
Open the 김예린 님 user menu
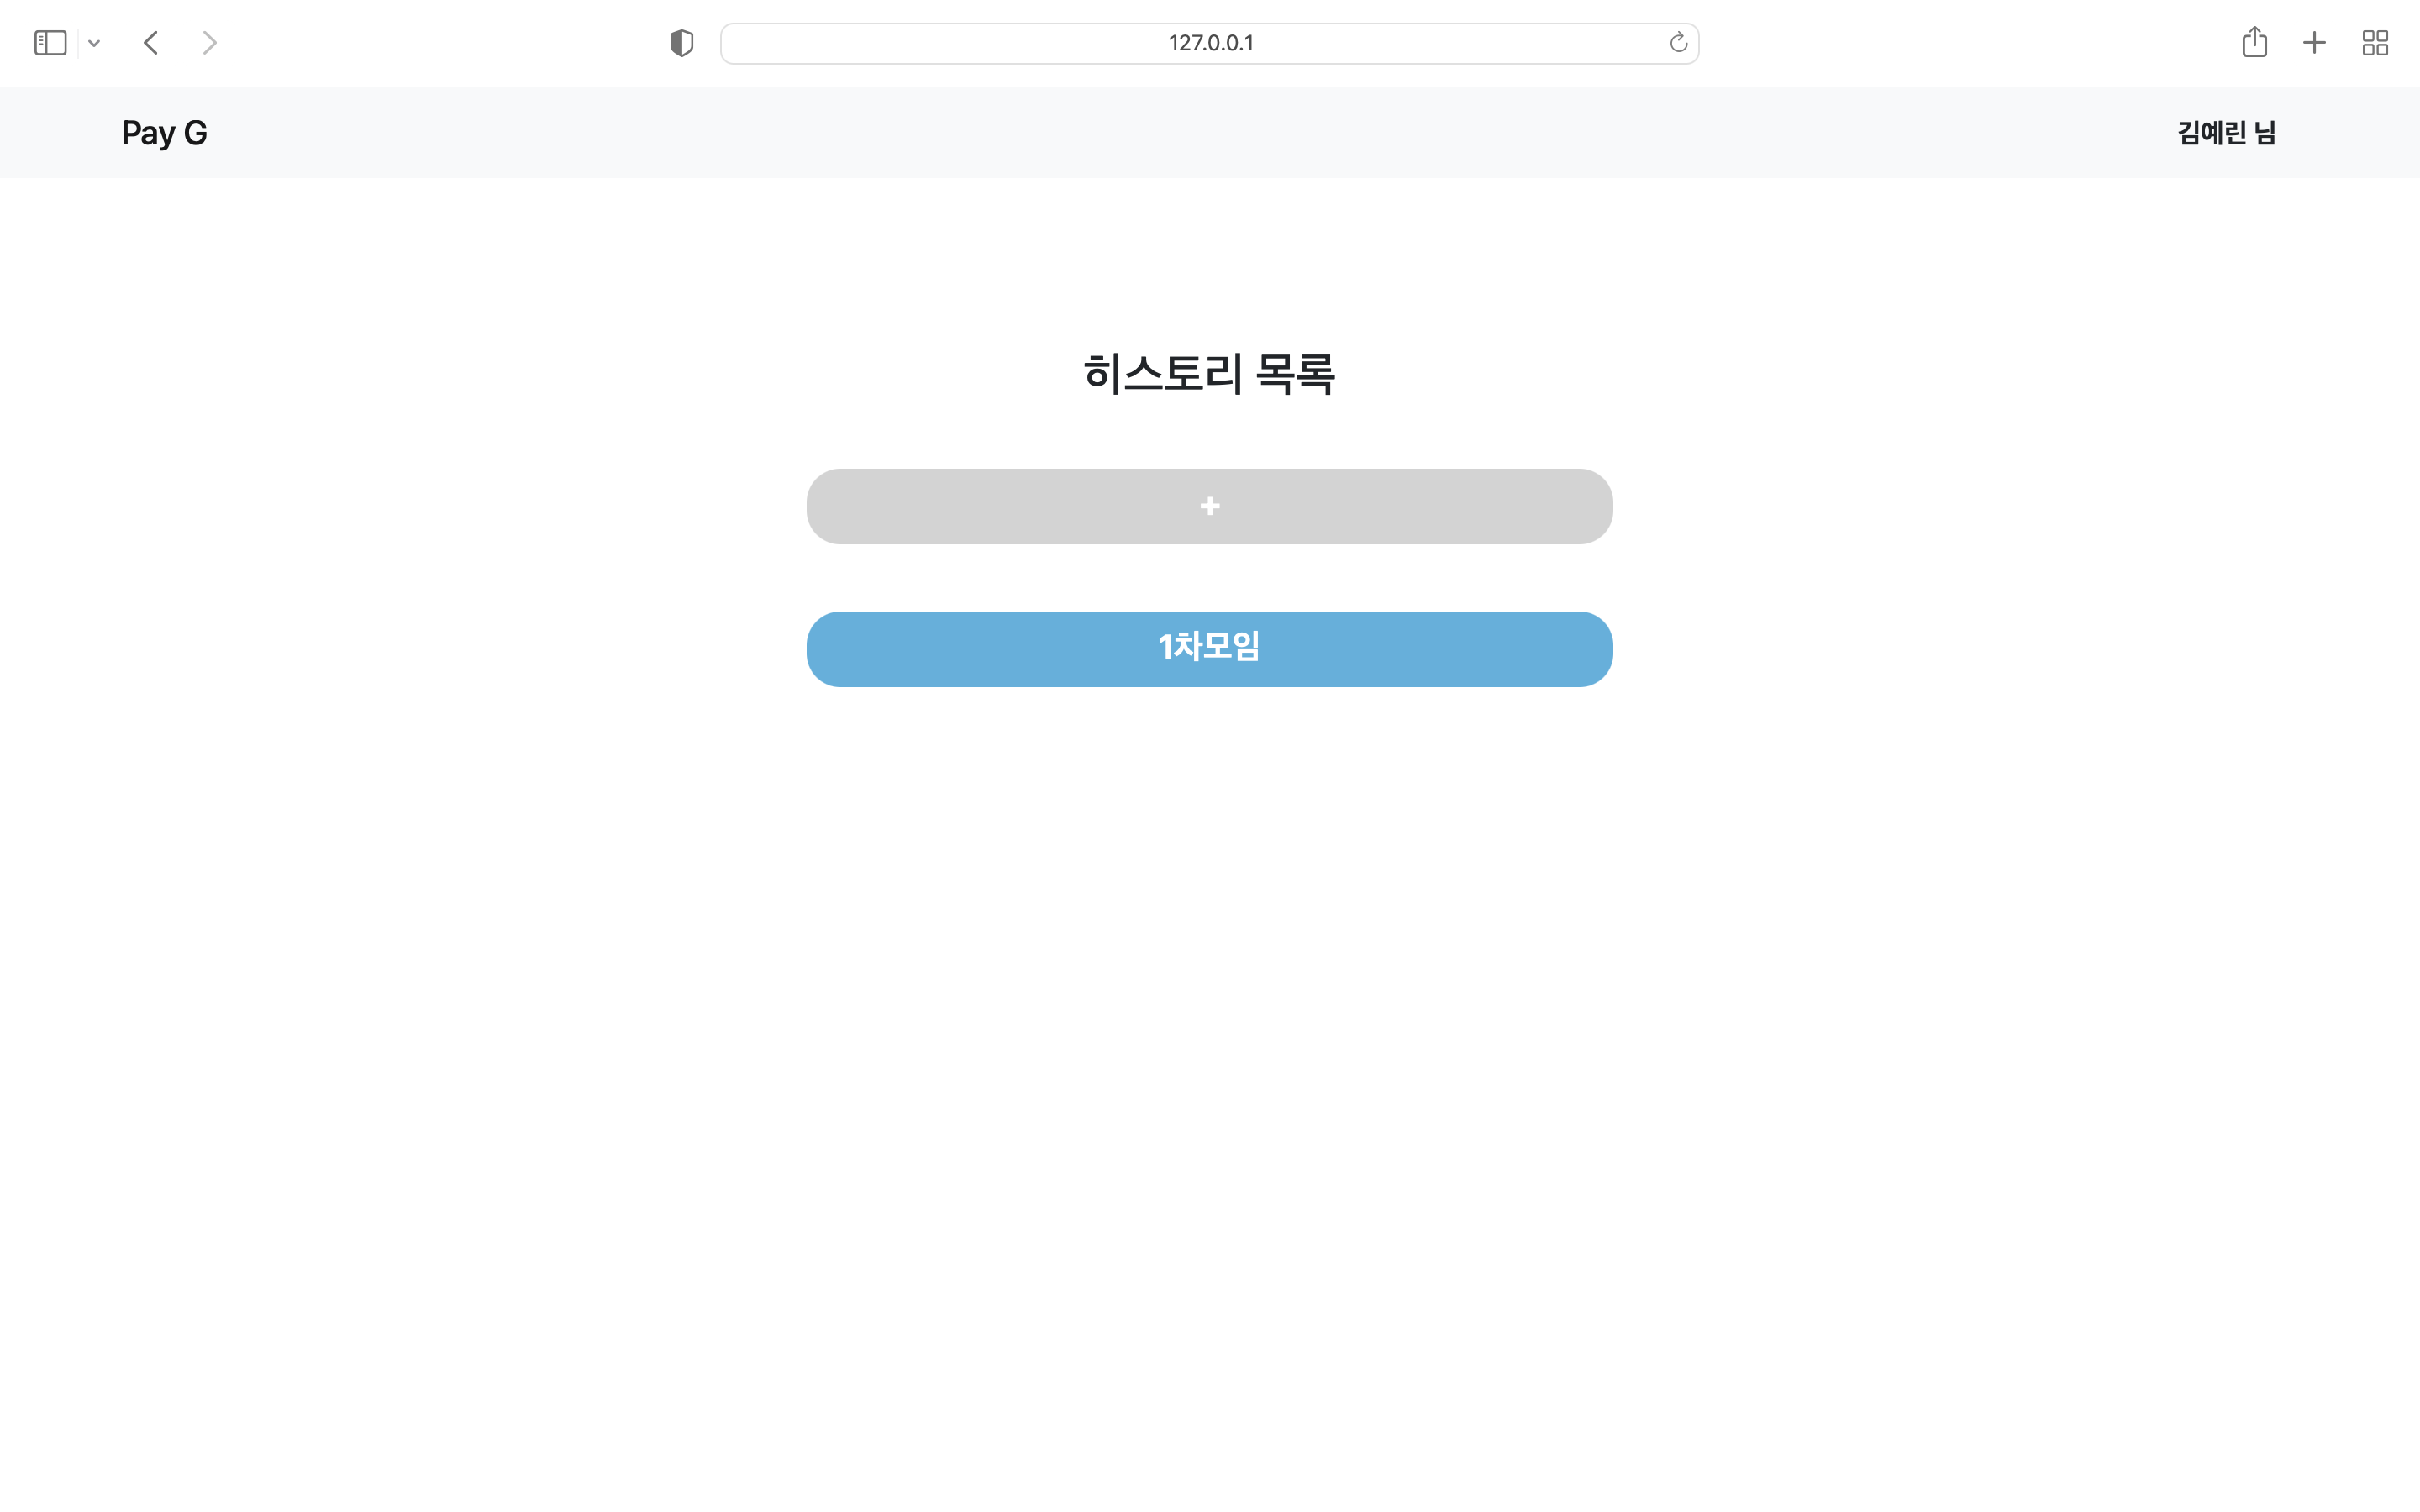[2226, 133]
